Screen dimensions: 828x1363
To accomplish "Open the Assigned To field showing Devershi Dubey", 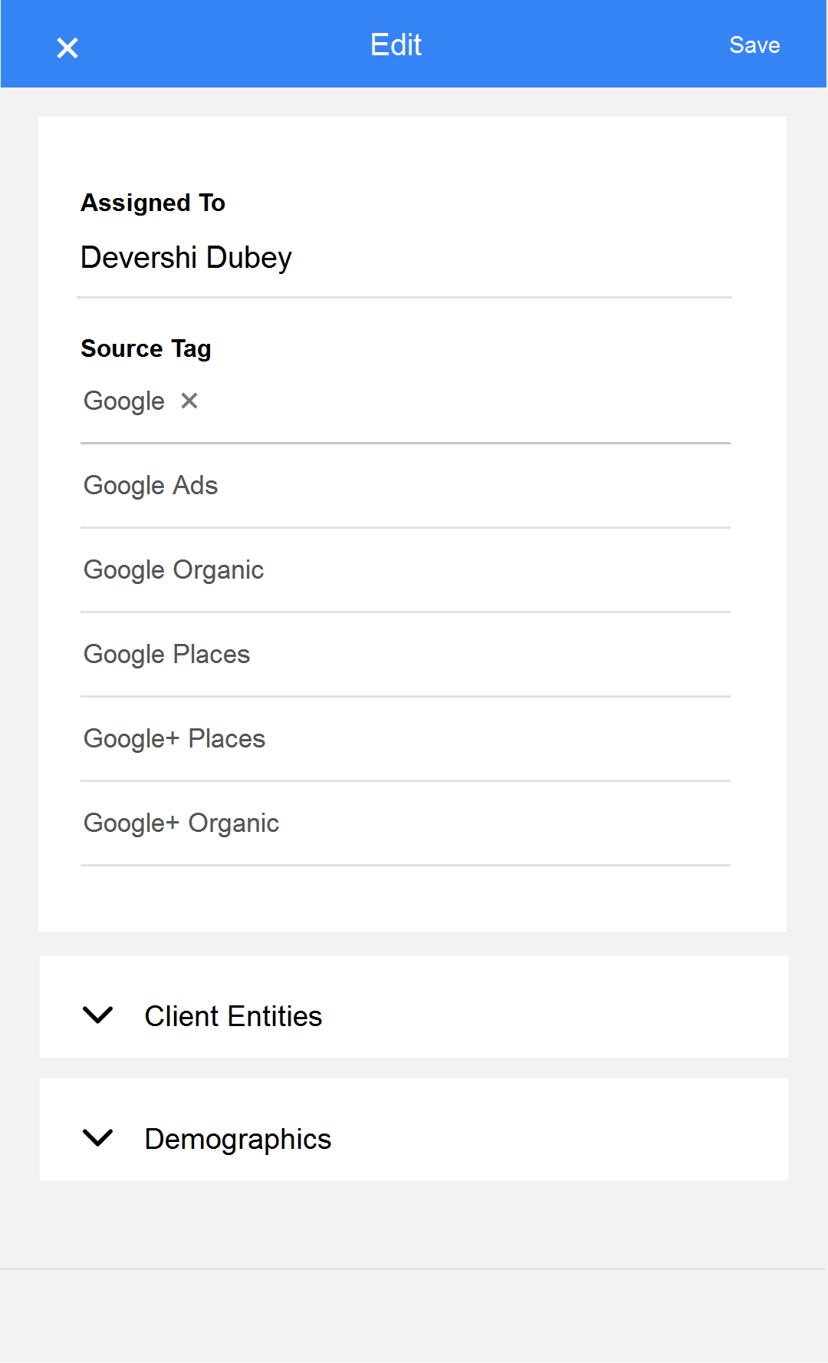I will tap(404, 258).
